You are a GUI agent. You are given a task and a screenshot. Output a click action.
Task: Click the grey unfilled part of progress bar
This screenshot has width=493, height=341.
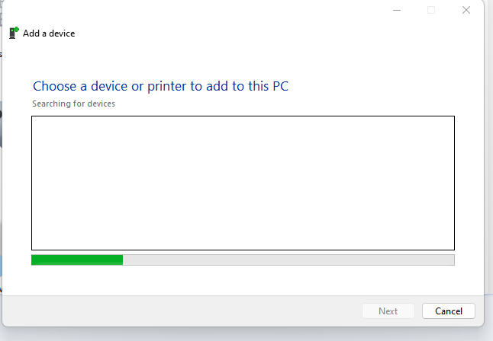coord(288,260)
